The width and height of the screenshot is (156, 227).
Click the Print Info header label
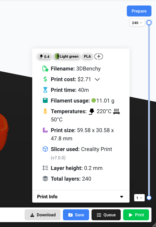pos(47,196)
